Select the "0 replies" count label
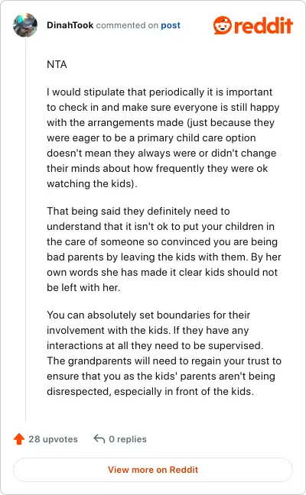This screenshot has height=495, width=306. 128,439
